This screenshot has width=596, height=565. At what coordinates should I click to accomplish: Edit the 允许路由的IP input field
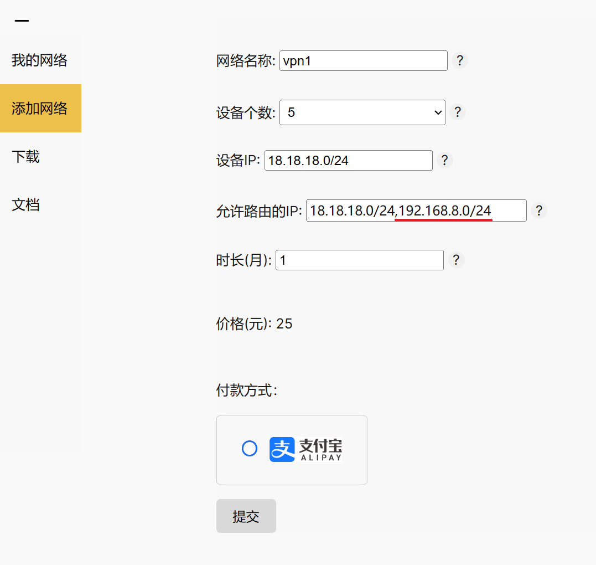tap(416, 210)
